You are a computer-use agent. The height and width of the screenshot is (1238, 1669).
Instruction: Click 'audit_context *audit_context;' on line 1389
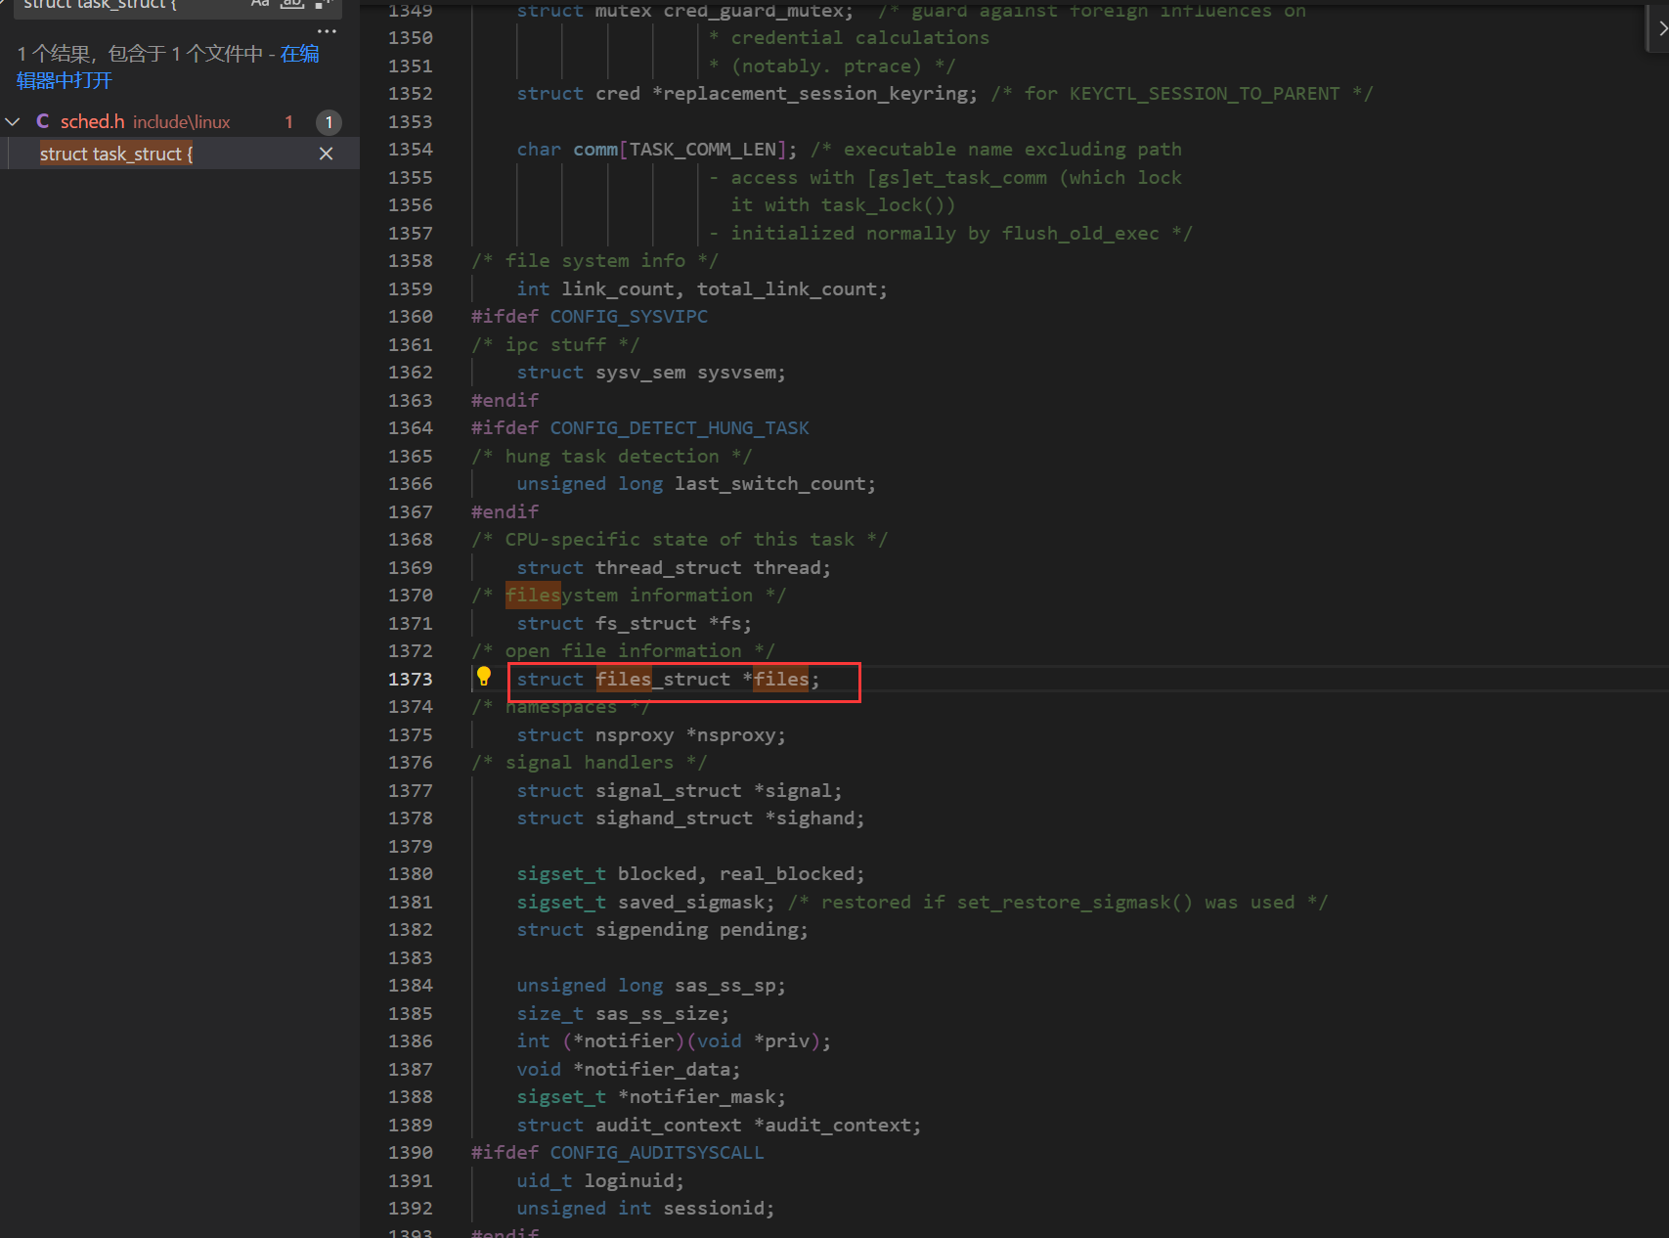(x=758, y=1126)
